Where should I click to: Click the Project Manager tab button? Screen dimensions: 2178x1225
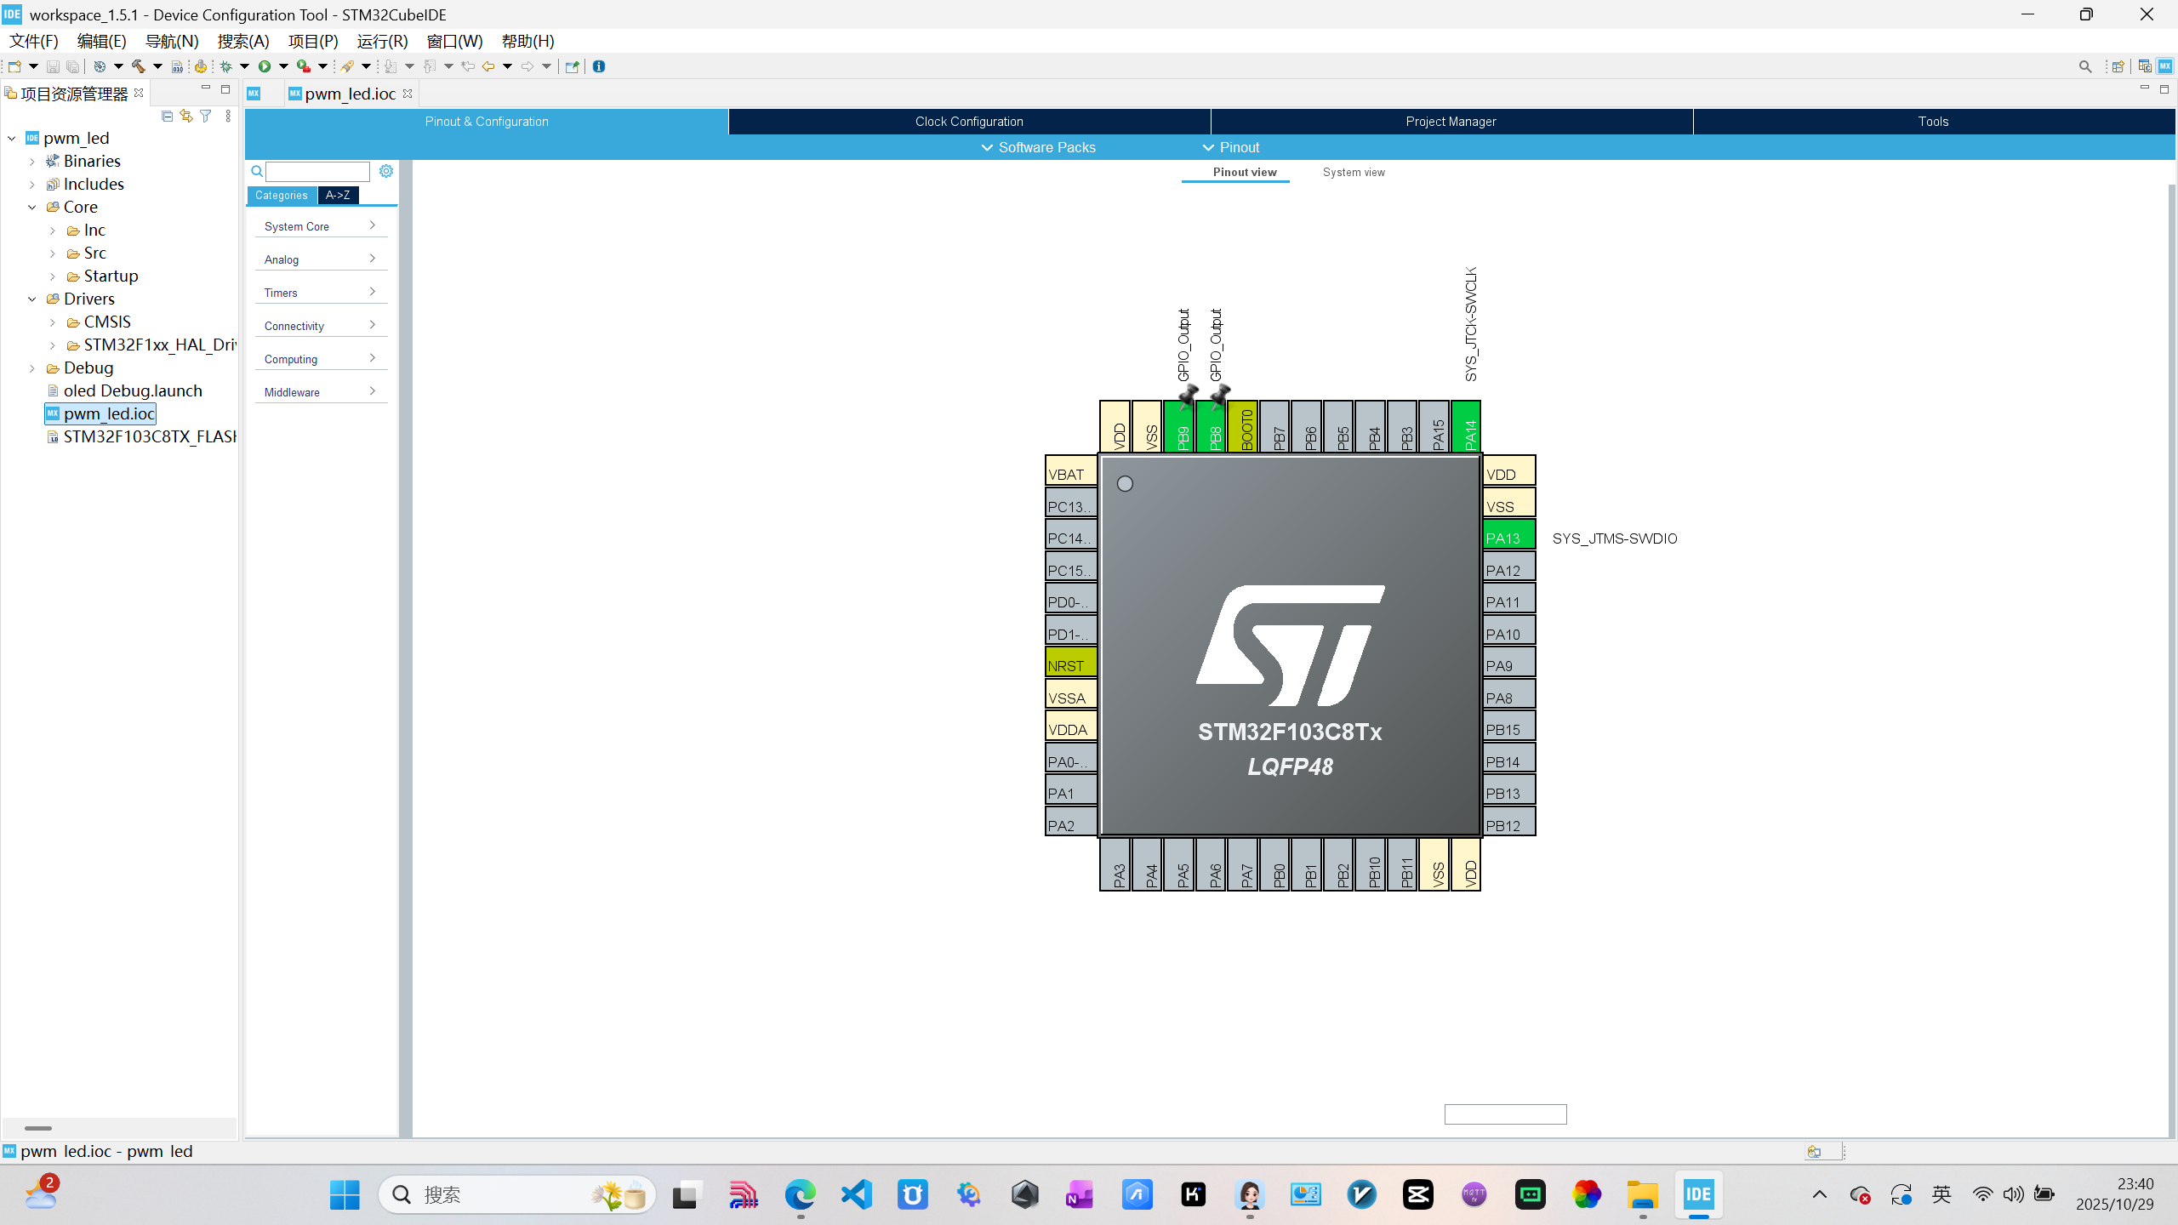(1451, 122)
